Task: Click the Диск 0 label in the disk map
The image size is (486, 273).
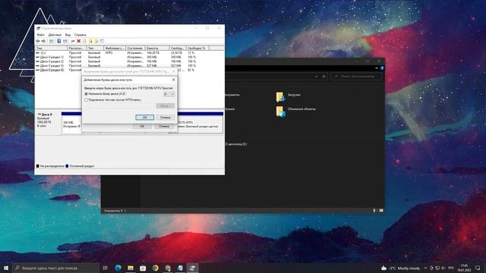Action: coord(46,115)
